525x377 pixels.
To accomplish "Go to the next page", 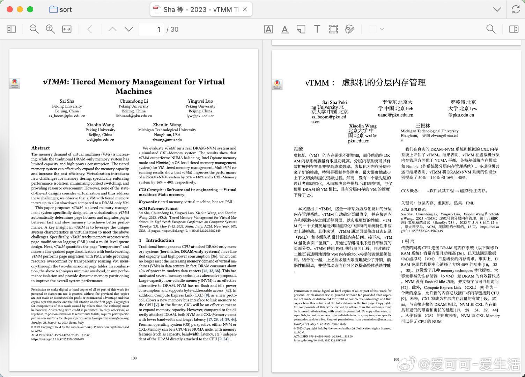I will (129, 29).
